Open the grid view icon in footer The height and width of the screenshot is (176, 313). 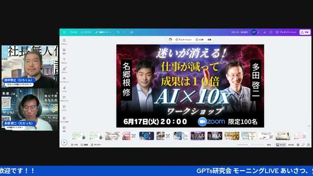[298, 145]
